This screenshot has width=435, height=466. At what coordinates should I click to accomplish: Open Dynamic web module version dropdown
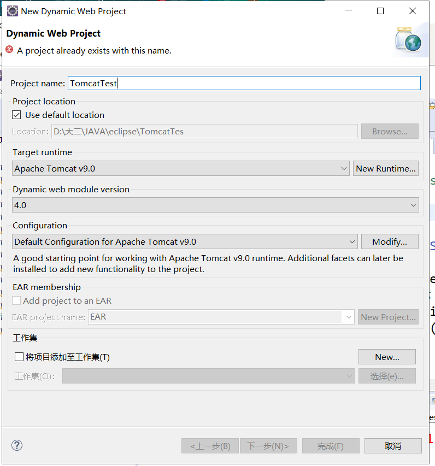(215, 205)
